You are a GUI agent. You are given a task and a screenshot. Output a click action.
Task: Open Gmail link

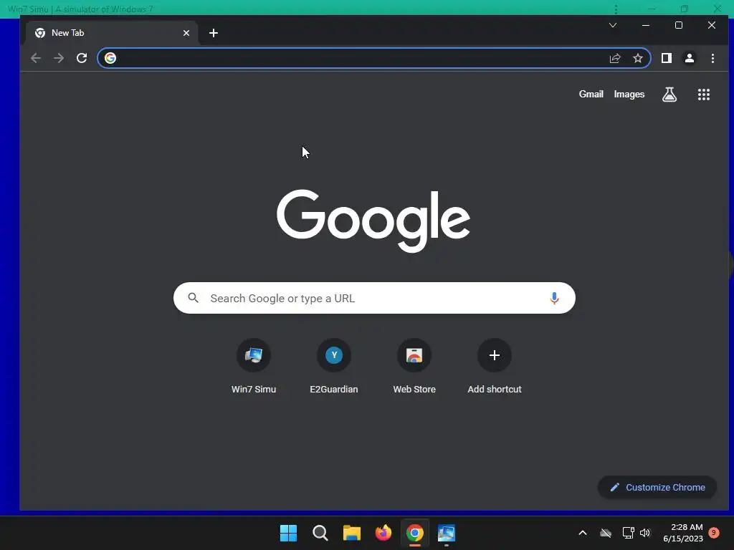tap(591, 94)
